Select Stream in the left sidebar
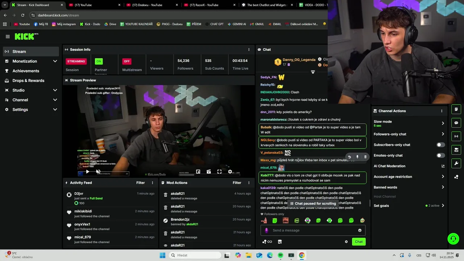Image resolution: width=464 pixels, height=261 pixels. point(31,51)
